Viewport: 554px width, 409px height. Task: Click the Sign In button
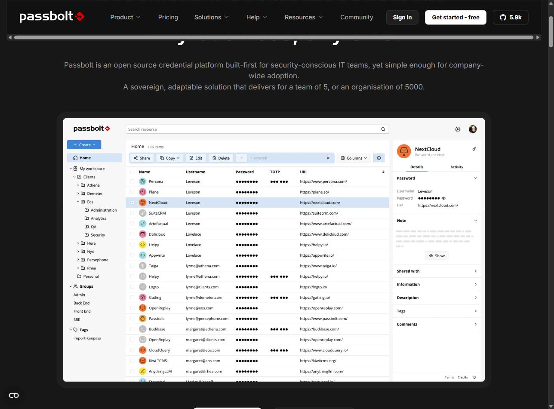coord(402,17)
